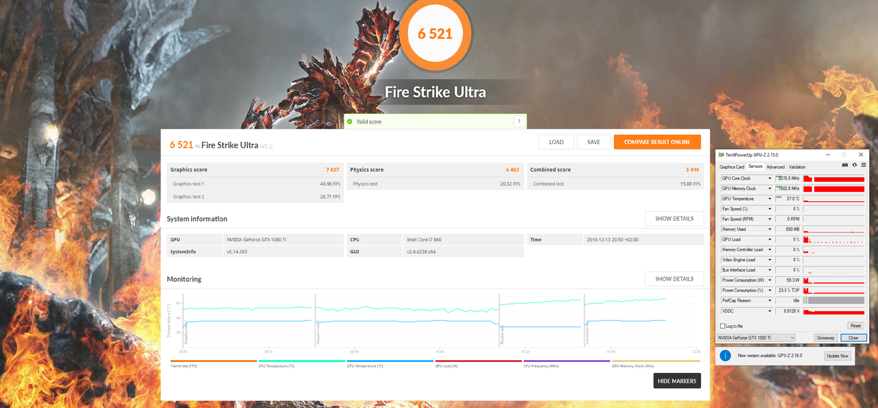Viewport: 878px width, 408px height.
Task: Open the Memory Controller Load dropdown
Action: [x=770, y=250]
